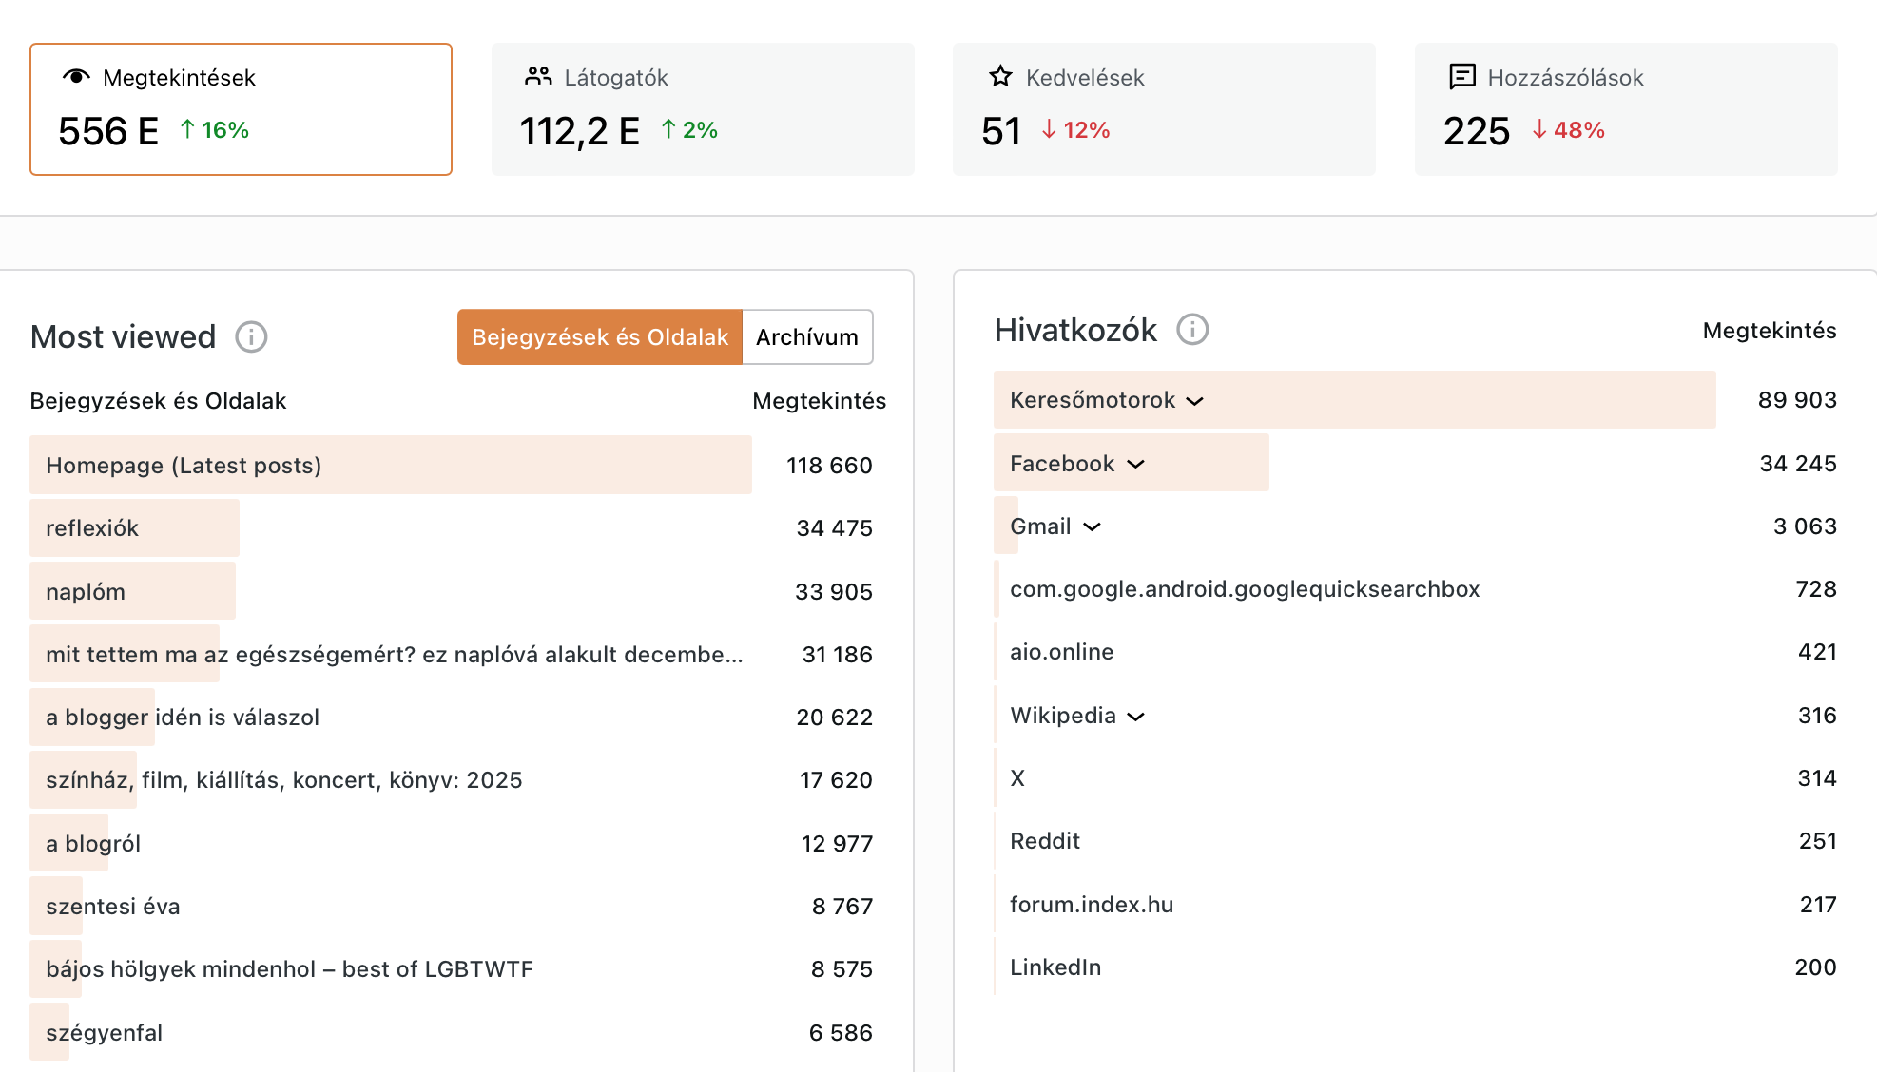The image size is (1877, 1072).
Task: Expand the Wikipedia referrer group
Action: tap(1135, 716)
